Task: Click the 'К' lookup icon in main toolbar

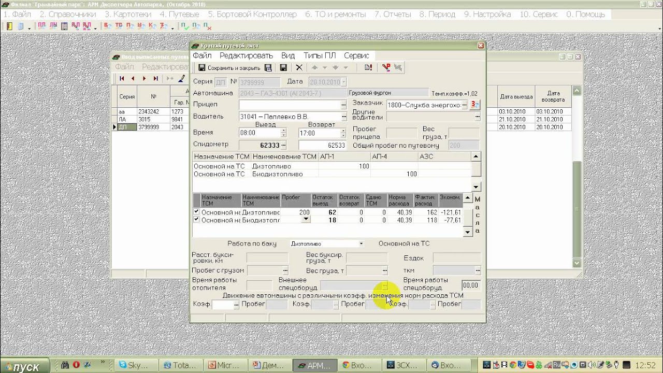Action: pos(152,26)
